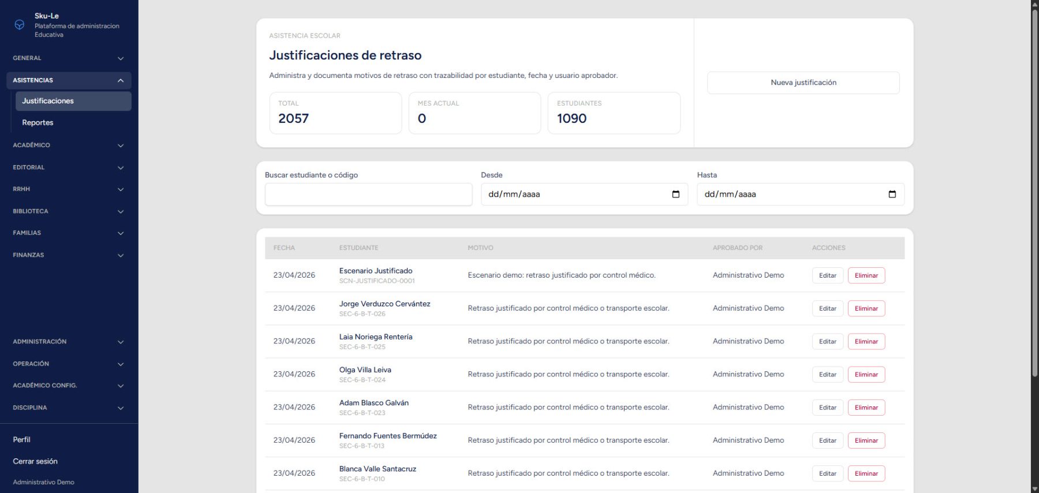Click the Hasta date input field
This screenshot has width=1039, height=493.
click(800, 194)
